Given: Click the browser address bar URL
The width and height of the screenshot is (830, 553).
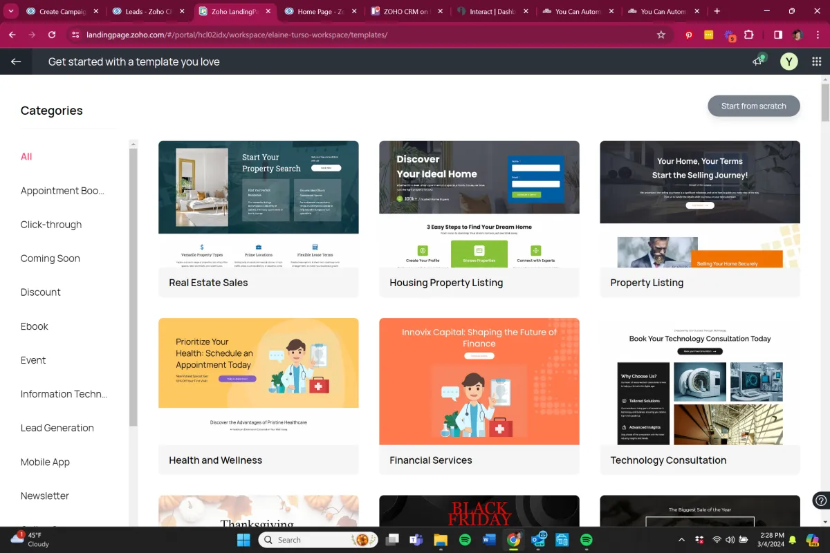Looking at the screenshot, I should [x=237, y=35].
